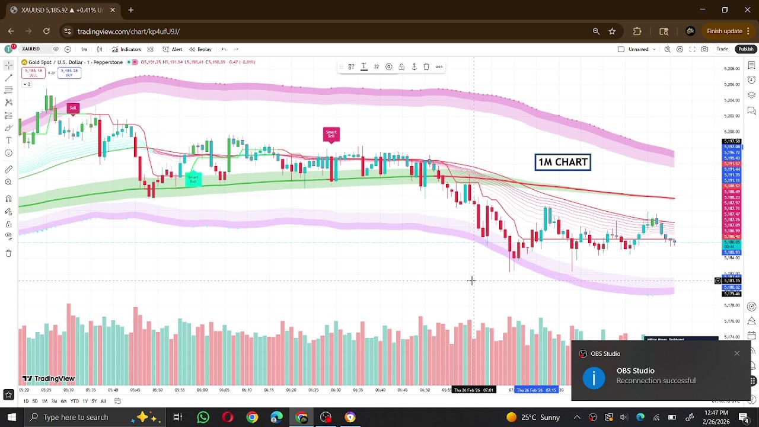
Task: Open WhatsApp from the Windows taskbar
Action: point(203,418)
